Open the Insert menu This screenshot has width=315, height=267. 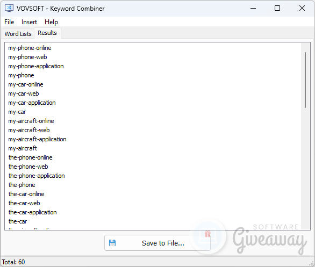point(29,22)
